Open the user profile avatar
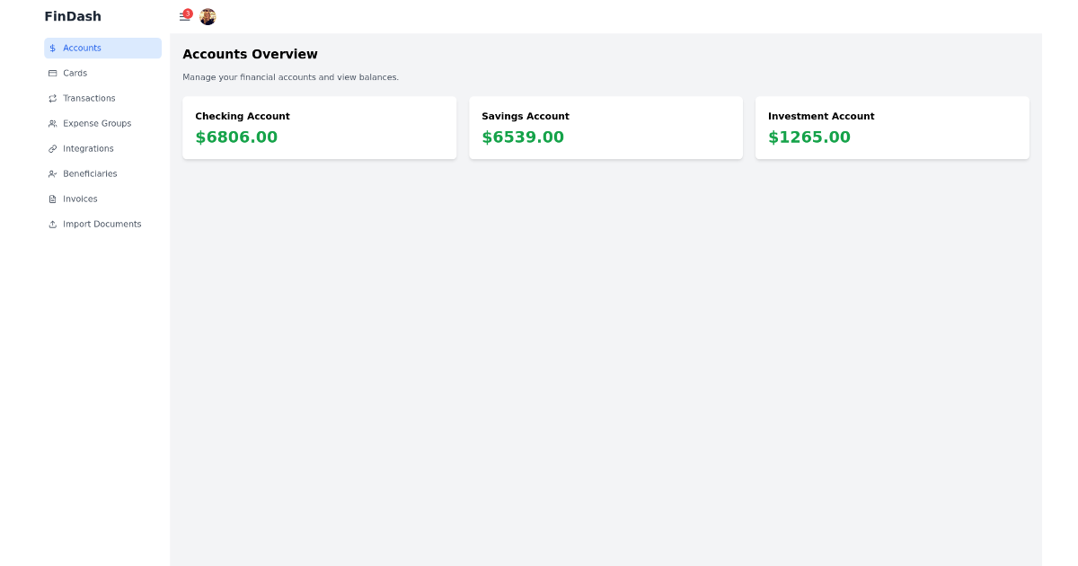 pyautogui.click(x=208, y=16)
